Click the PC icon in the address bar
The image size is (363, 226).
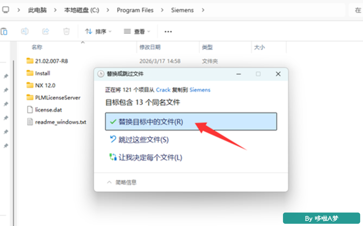click(6, 10)
